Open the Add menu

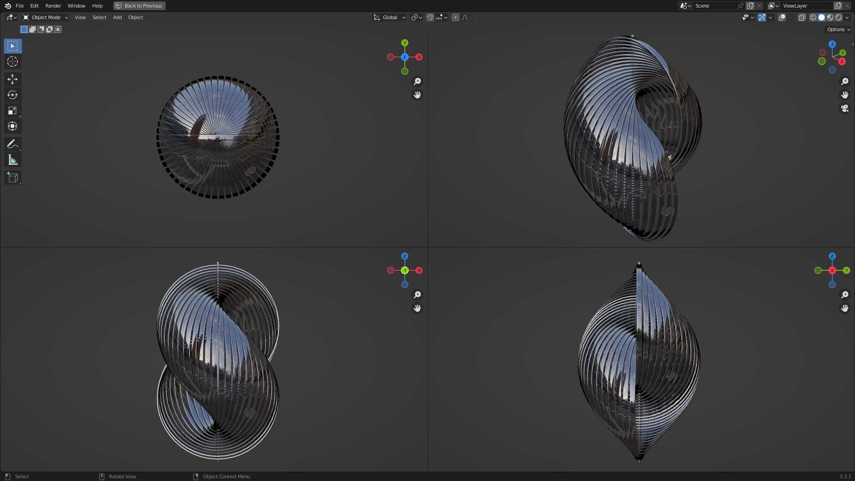pos(117,17)
